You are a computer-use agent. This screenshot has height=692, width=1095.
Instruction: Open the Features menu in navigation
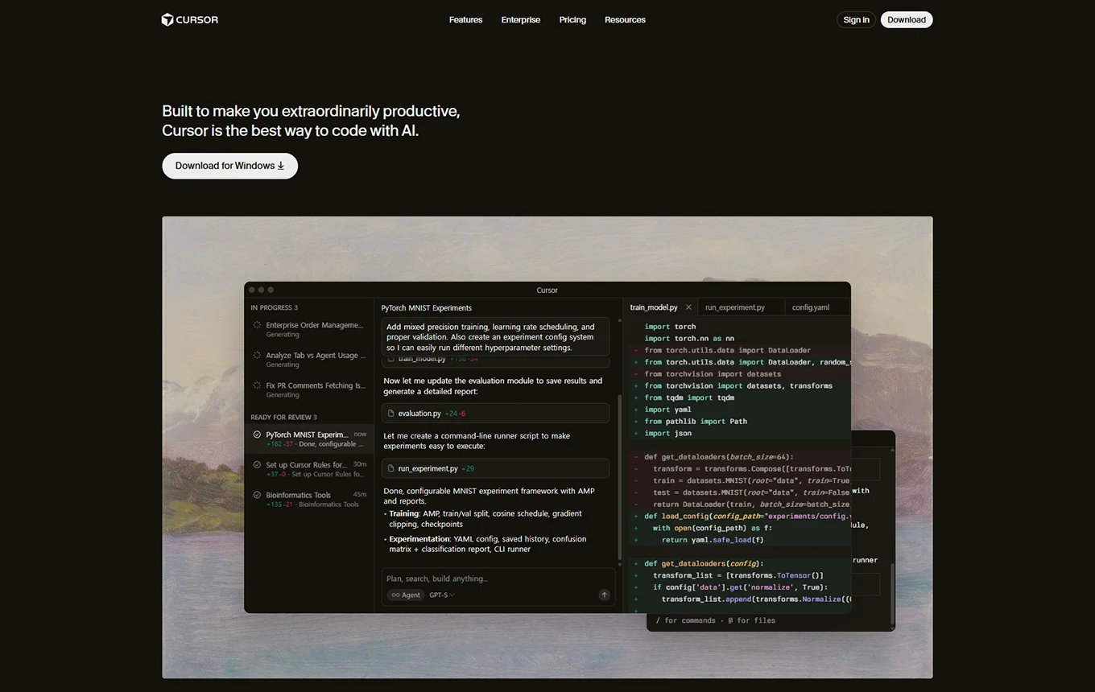click(x=465, y=19)
